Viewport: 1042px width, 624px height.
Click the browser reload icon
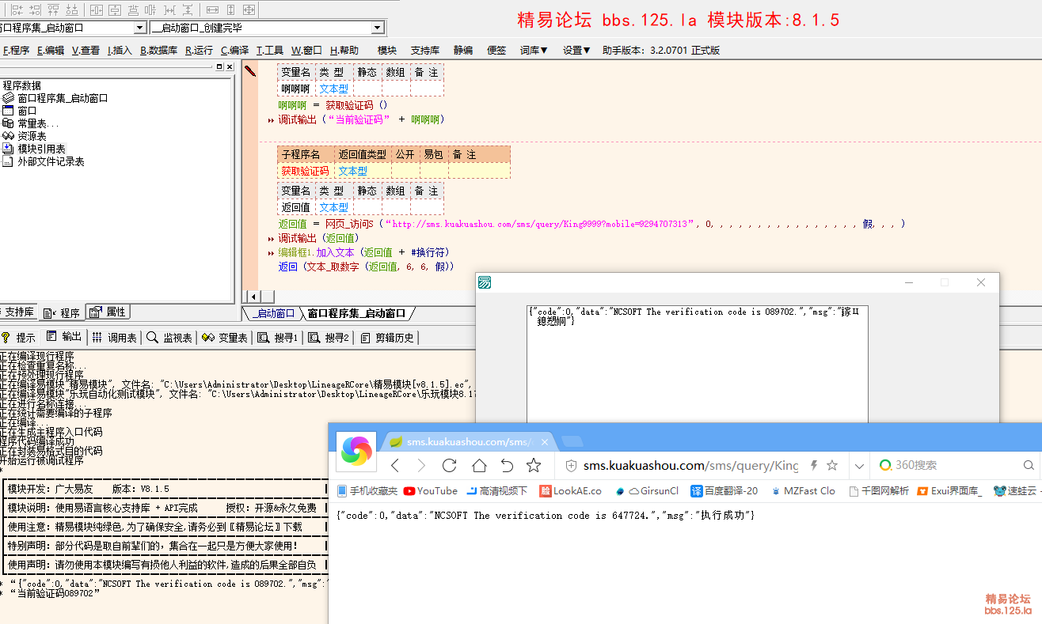pyautogui.click(x=450, y=466)
